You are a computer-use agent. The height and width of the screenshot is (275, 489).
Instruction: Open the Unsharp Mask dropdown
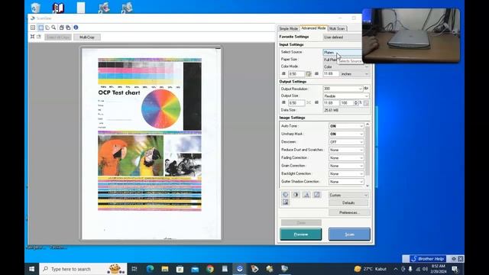346,134
